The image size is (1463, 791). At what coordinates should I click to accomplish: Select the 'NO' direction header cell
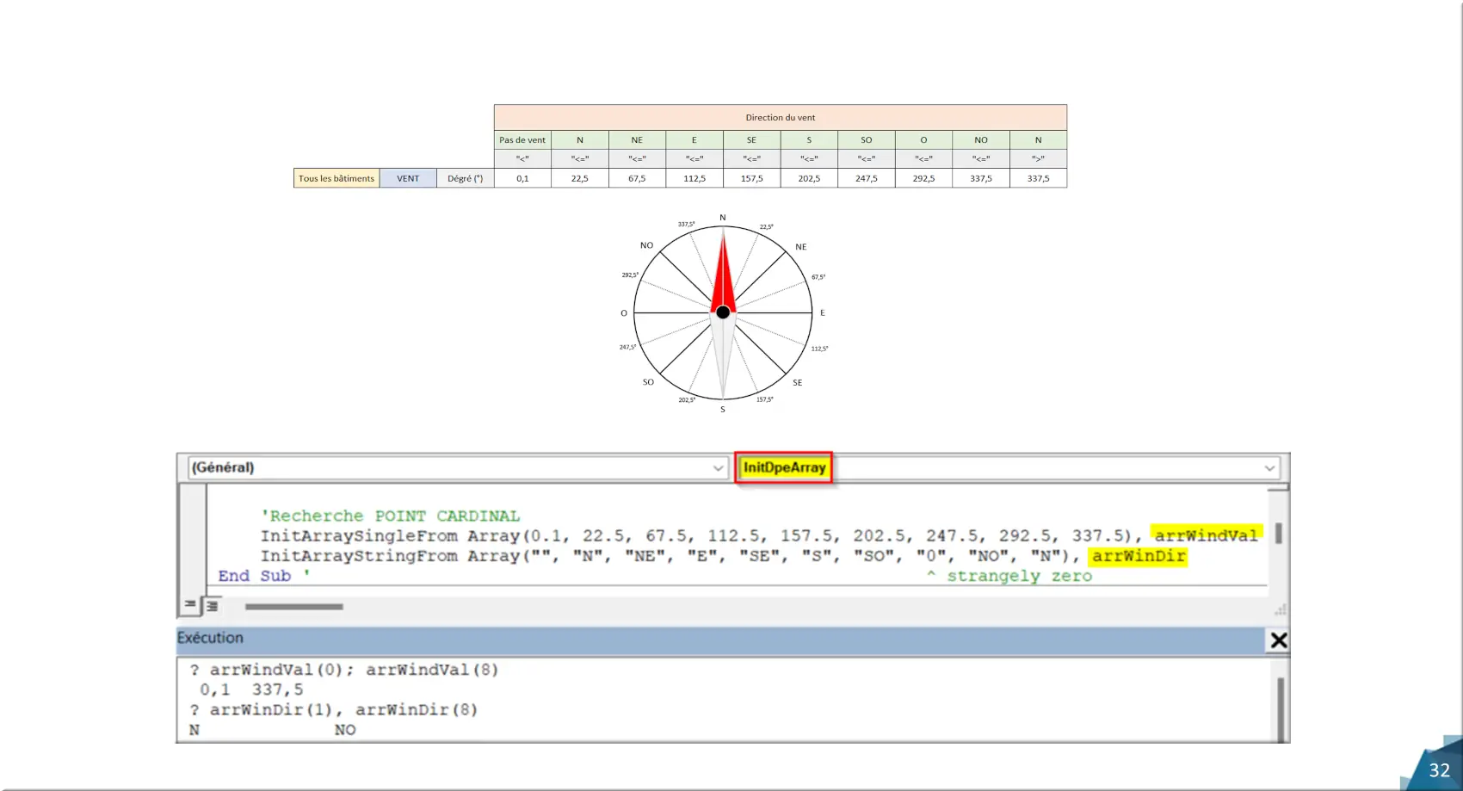981,139
